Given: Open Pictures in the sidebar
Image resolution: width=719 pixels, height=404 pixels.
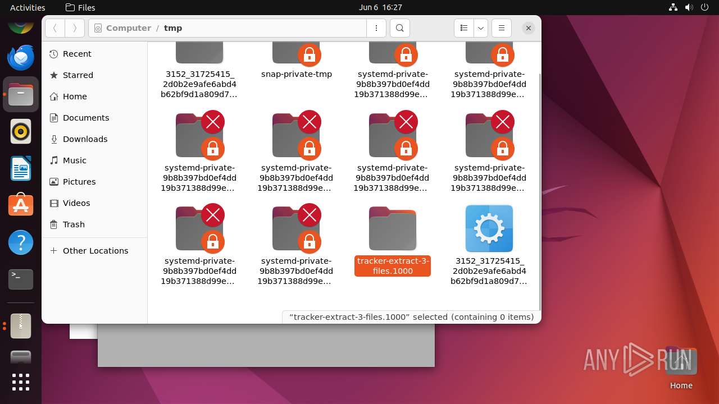Looking at the screenshot, I should tap(94, 182).
